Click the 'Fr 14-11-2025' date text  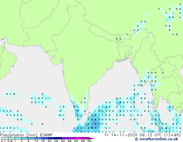point(121,135)
